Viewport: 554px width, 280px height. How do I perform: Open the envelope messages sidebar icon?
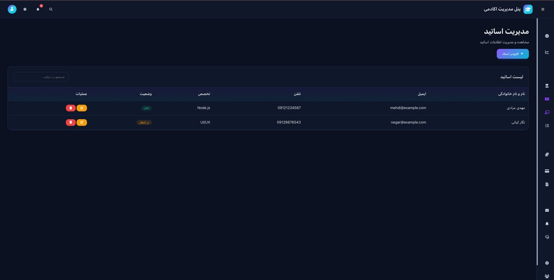click(x=547, y=210)
